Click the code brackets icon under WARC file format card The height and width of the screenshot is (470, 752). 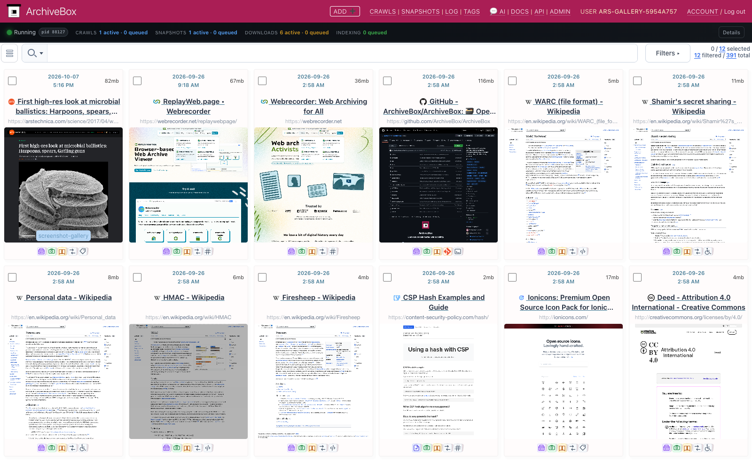click(583, 251)
